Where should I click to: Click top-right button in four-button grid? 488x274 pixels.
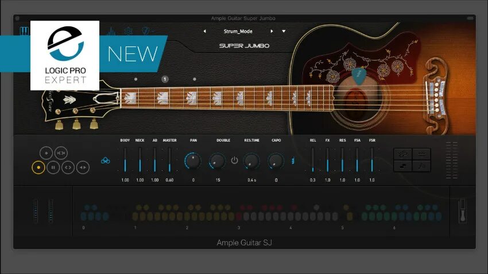click(x=422, y=154)
